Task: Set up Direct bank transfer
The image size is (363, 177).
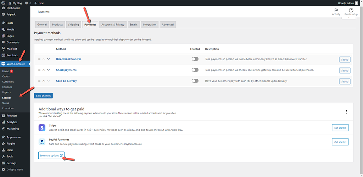Action: [x=345, y=59]
